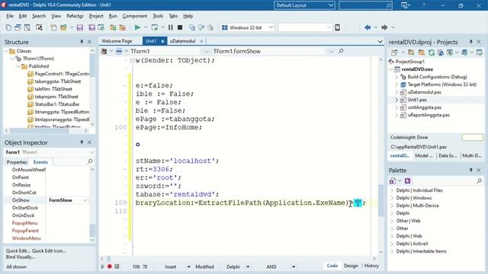
Task: Click the Save All toolbar icon
Action: coord(91,27)
